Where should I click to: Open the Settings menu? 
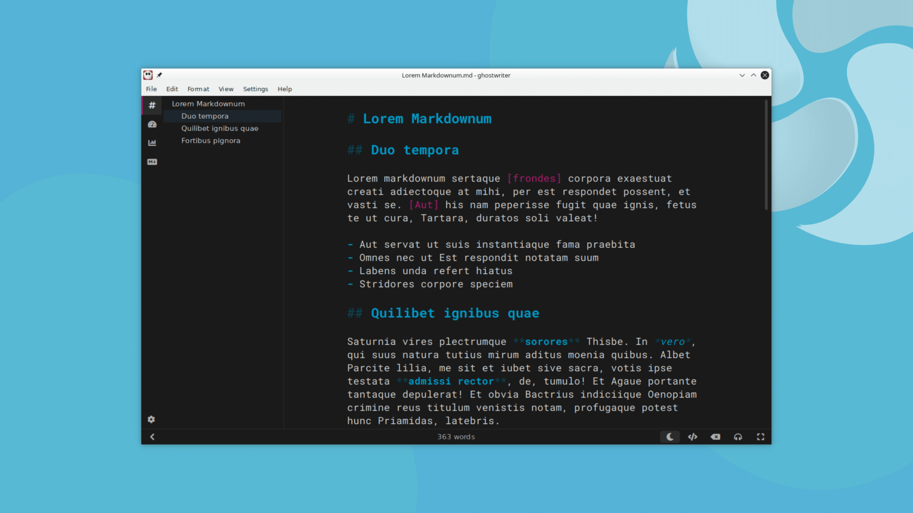(x=255, y=89)
